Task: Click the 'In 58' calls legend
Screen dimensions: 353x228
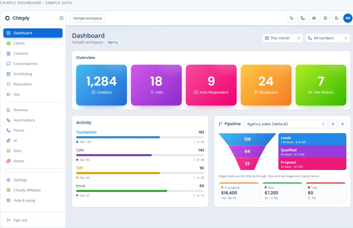Action: 199,160
